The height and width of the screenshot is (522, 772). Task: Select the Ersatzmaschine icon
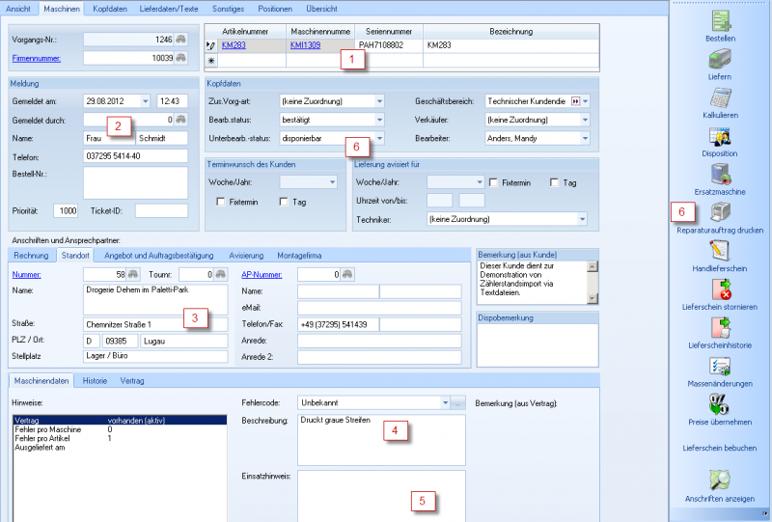720,174
